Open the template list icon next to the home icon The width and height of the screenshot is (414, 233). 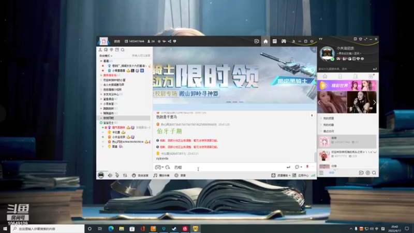tap(275, 41)
